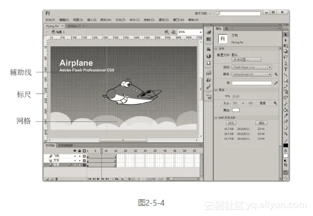Select the Eraser tool
The height and width of the screenshot is (216, 313).
(x=286, y=121)
